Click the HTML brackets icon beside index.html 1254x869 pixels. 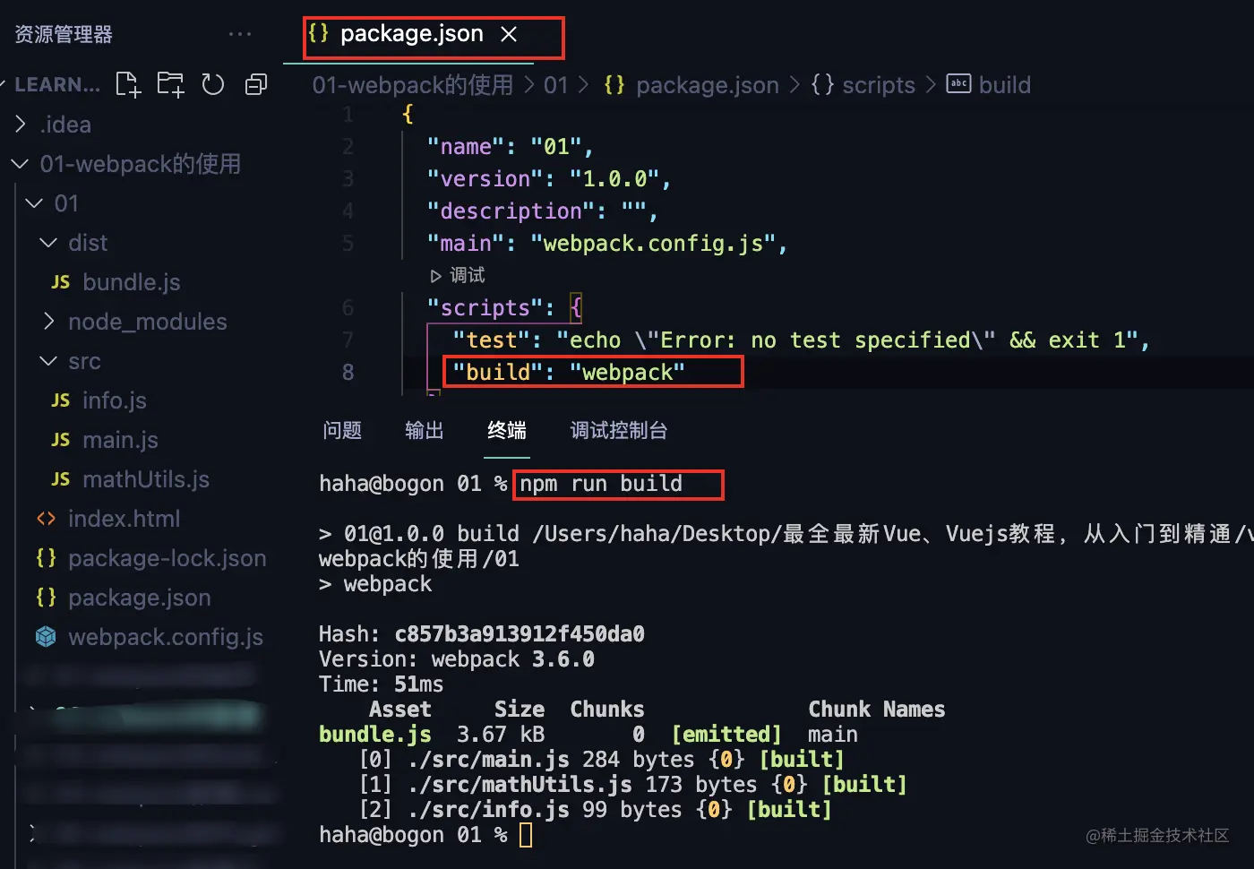[46, 519]
